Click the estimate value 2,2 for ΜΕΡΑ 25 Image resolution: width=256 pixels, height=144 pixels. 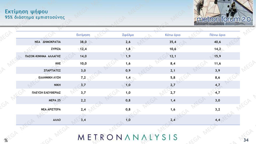pyautogui.click(x=83, y=100)
